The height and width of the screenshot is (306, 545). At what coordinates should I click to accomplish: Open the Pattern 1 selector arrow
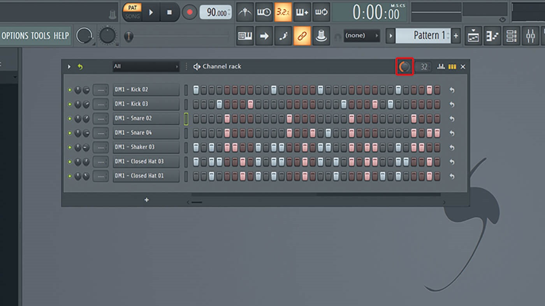(390, 35)
